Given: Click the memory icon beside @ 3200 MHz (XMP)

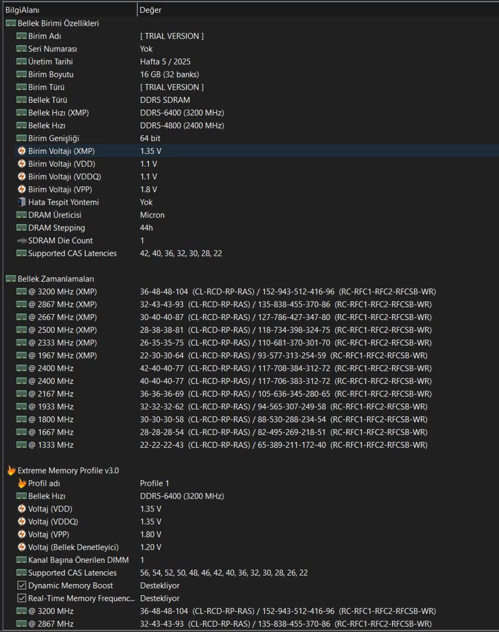Looking at the screenshot, I should tap(22, 291).
